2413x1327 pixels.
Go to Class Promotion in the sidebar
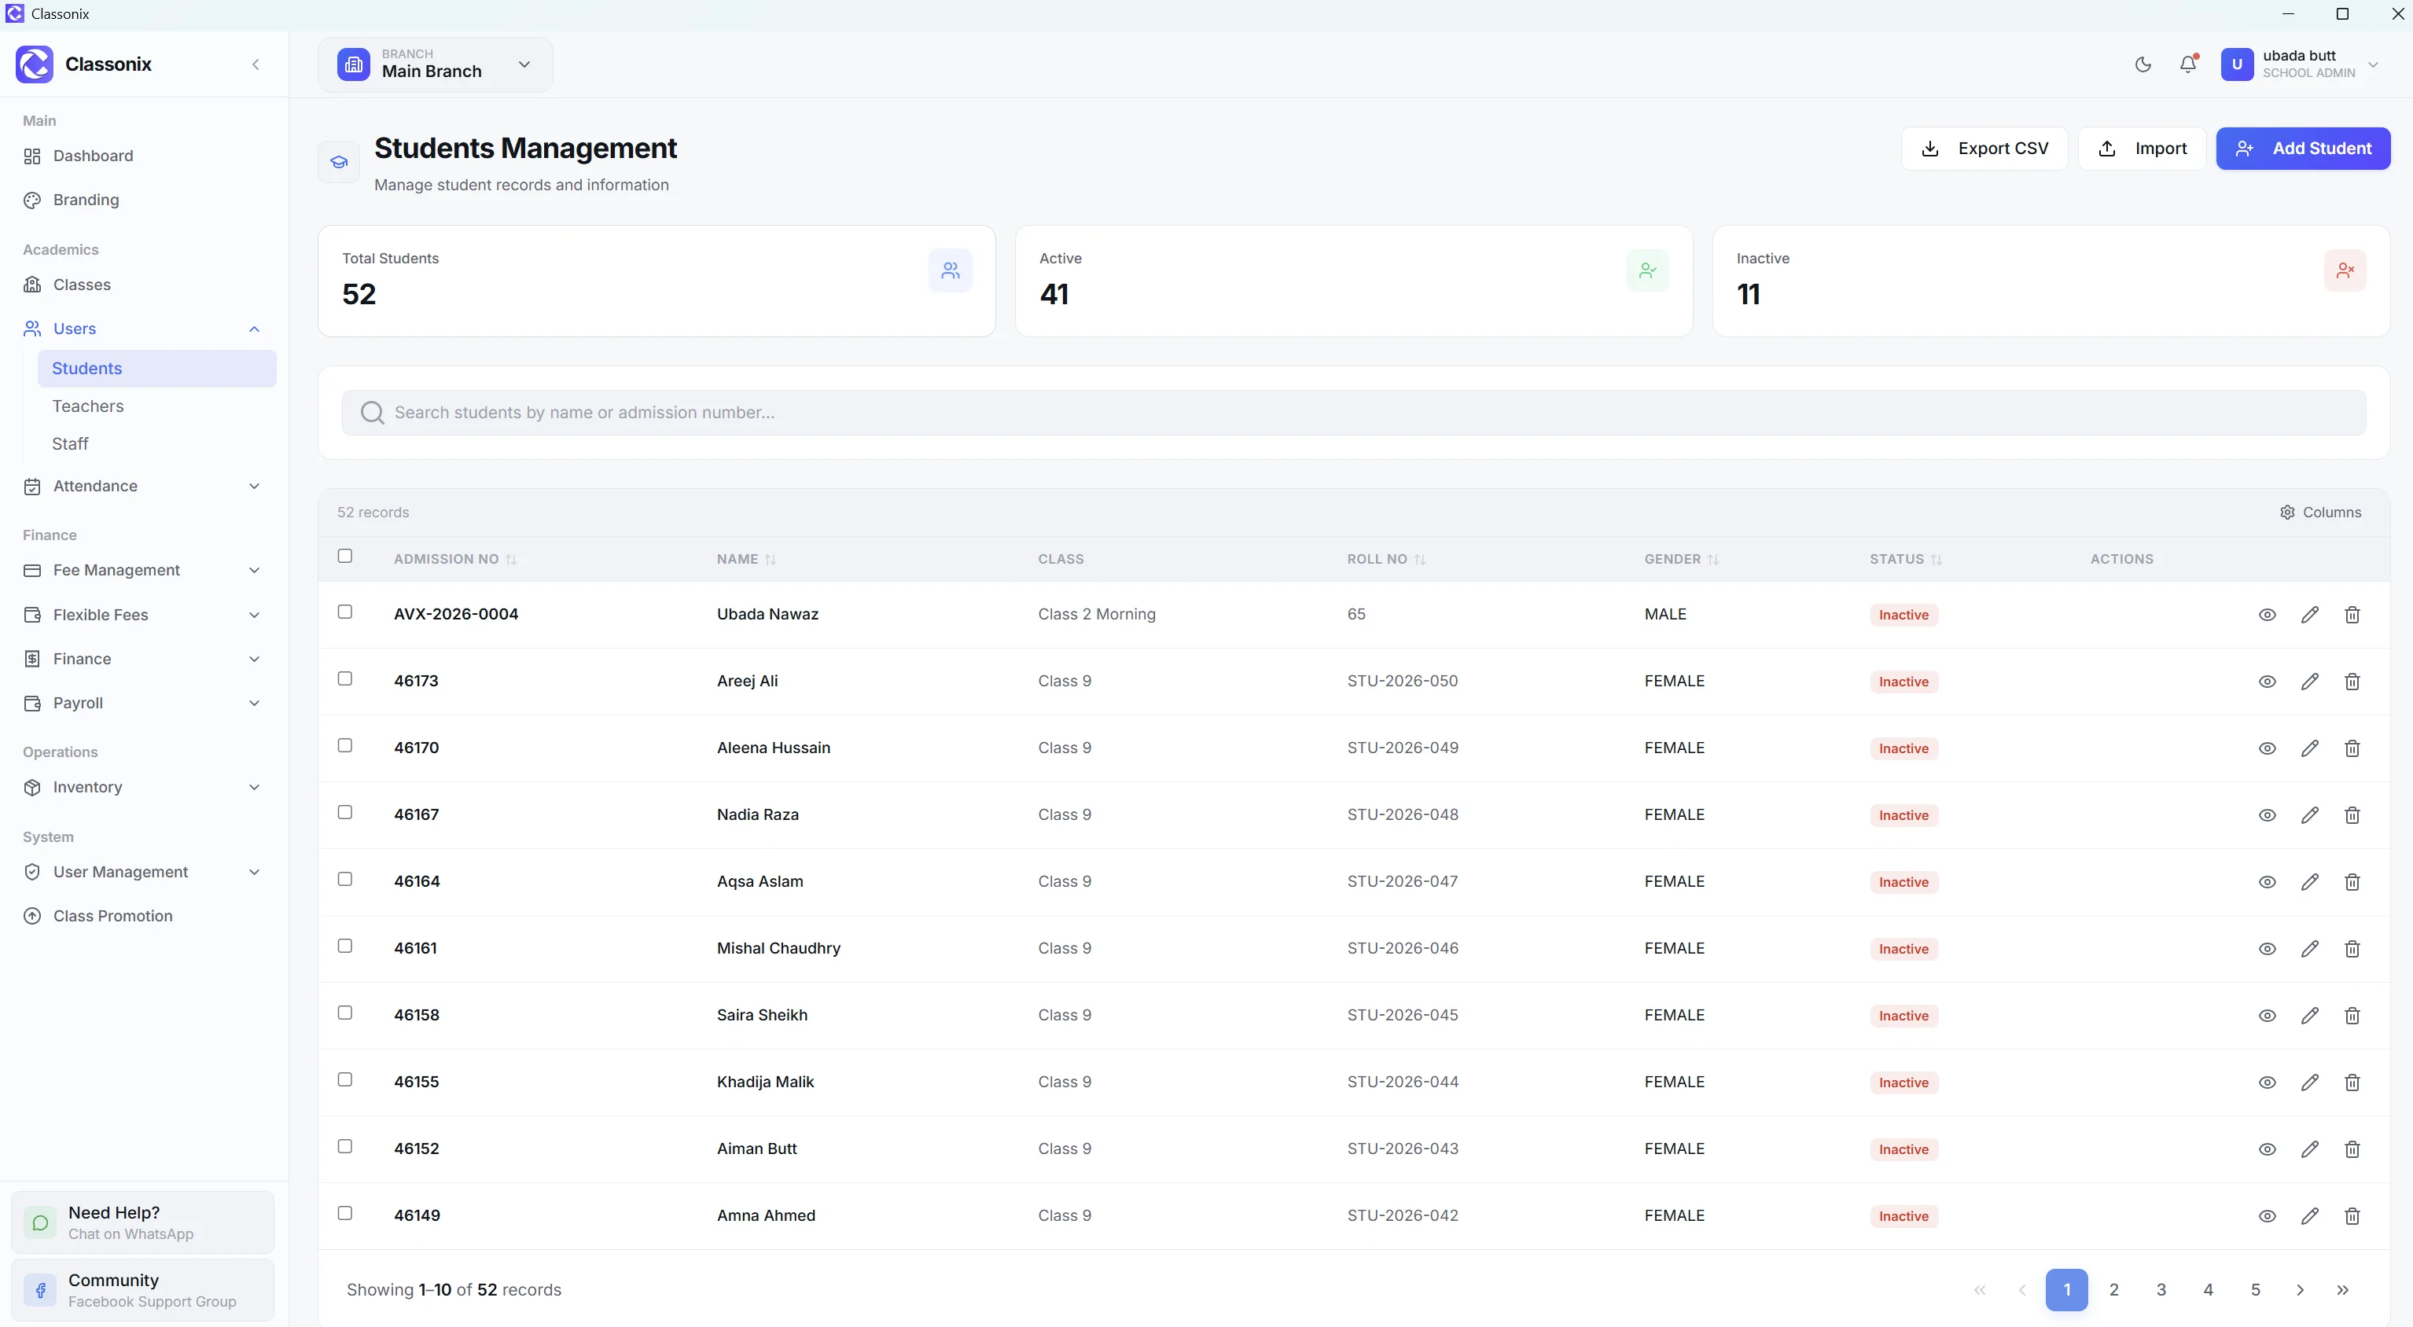pyautogui.click(x=142, y=916)
